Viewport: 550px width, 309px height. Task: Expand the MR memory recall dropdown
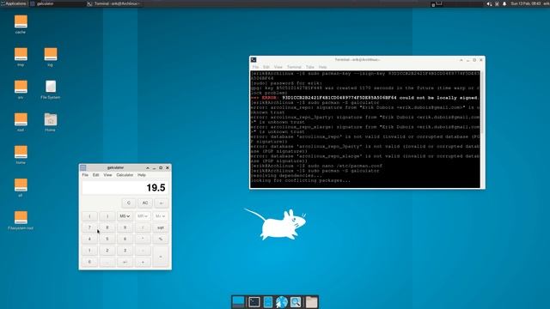pyautogui.click(x=143, y=216)
